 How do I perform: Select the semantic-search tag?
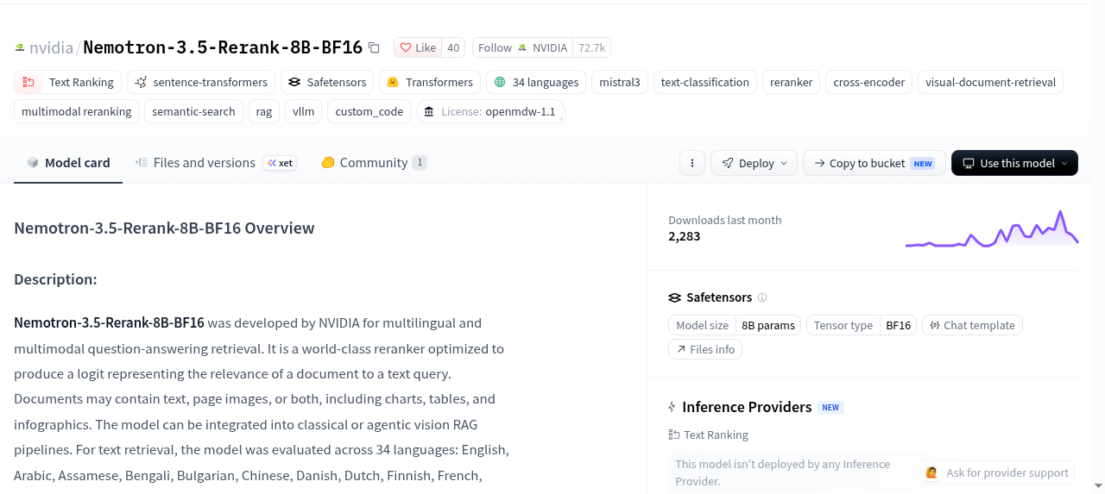click(x=194, y=111)
